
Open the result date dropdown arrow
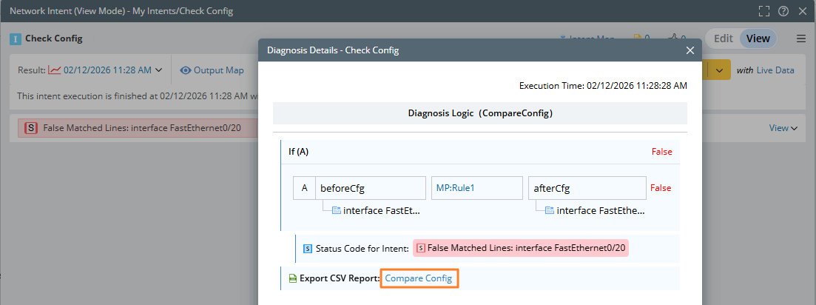click(x=158, y=70)
